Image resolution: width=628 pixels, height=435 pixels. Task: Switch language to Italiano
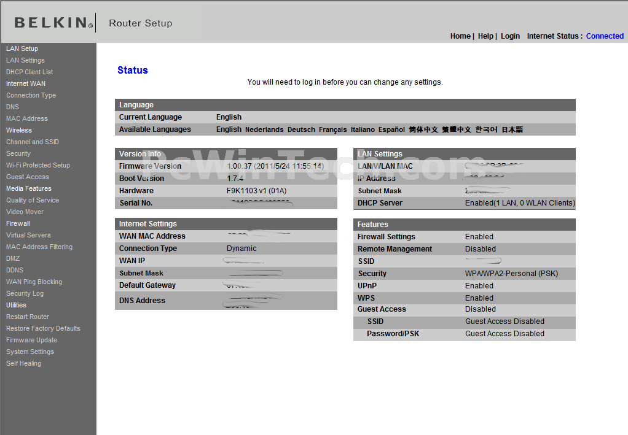coord(363,129)
